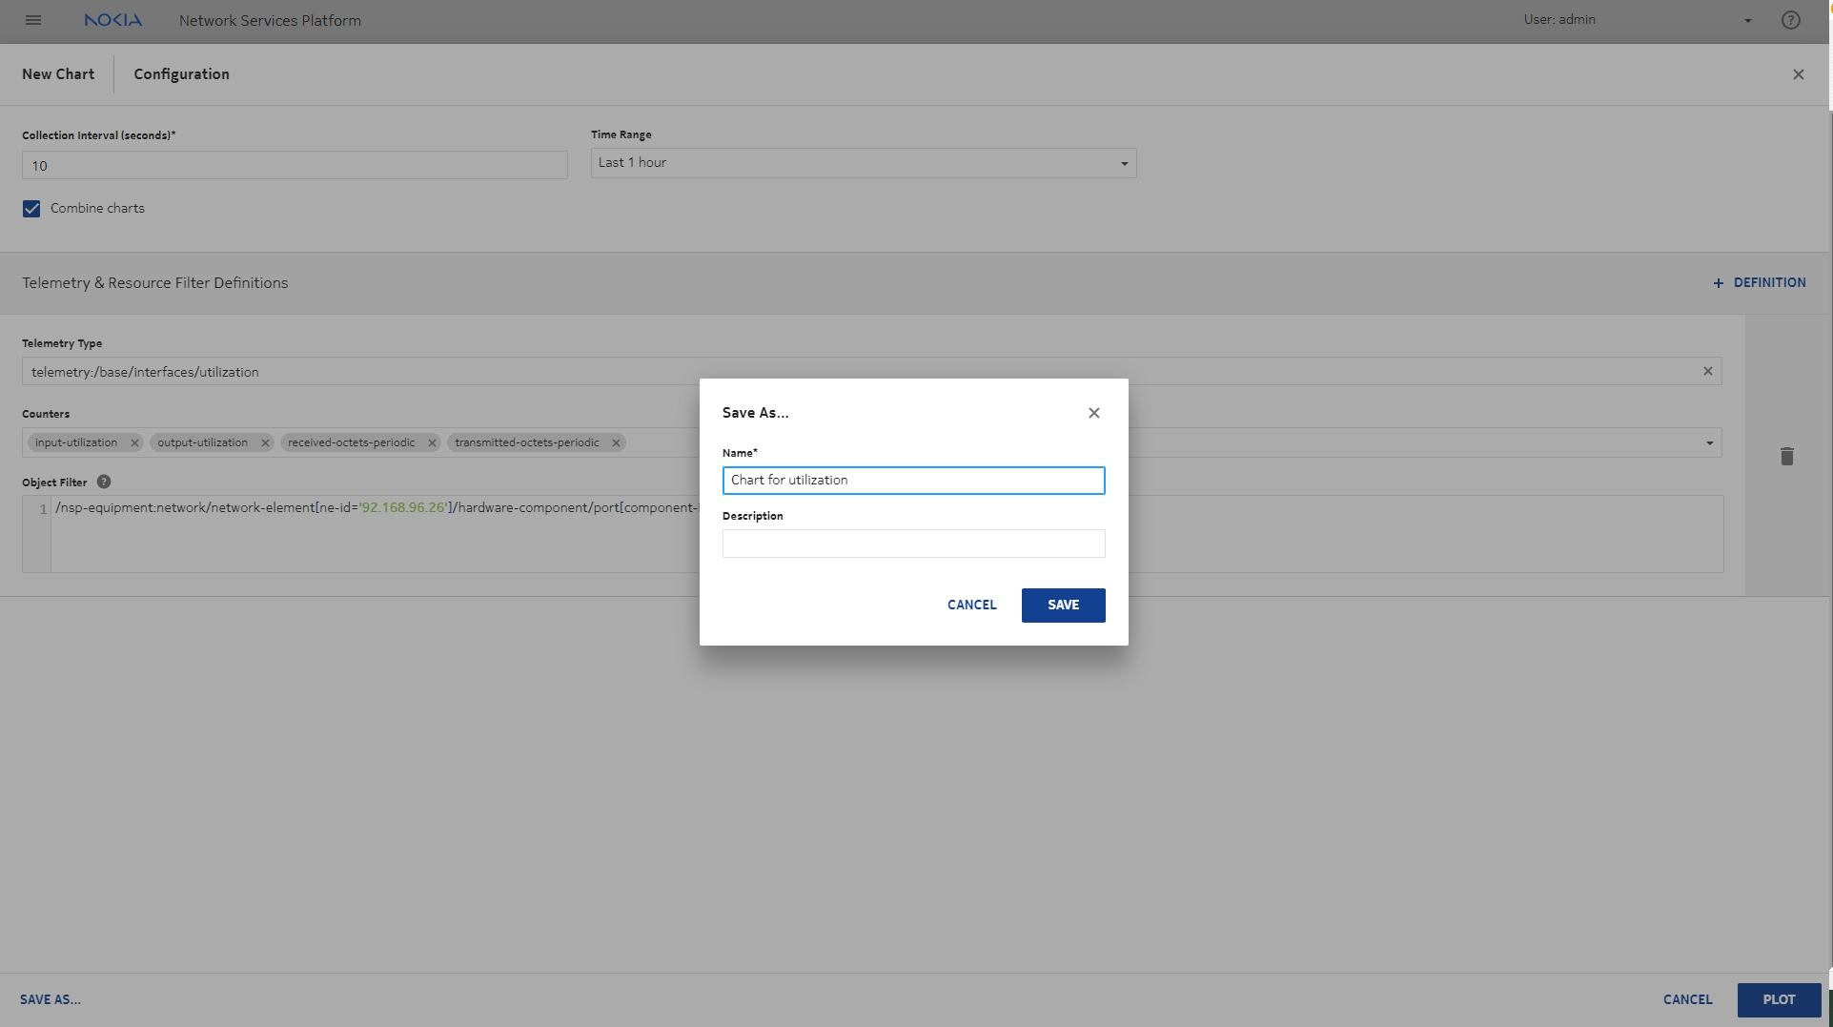Open the admin user menu dropdown
Image resolution: width=1833 pixels, height=1027 pixels.
tap(1747, 20)
